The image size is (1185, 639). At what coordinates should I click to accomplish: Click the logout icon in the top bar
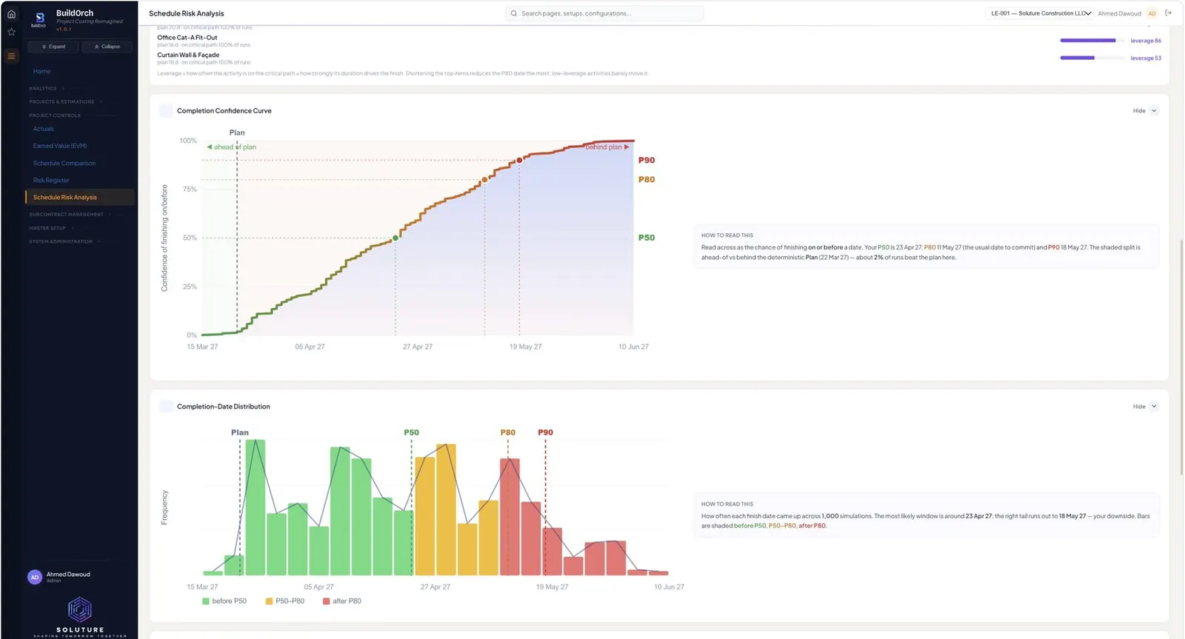tap(1169, 13)
